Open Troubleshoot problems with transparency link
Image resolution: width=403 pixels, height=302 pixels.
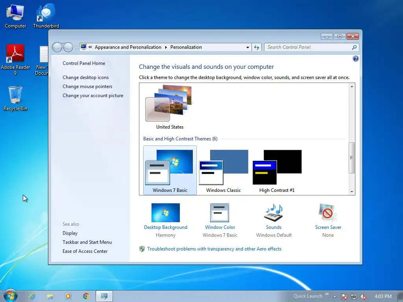[x=214, y=249]
